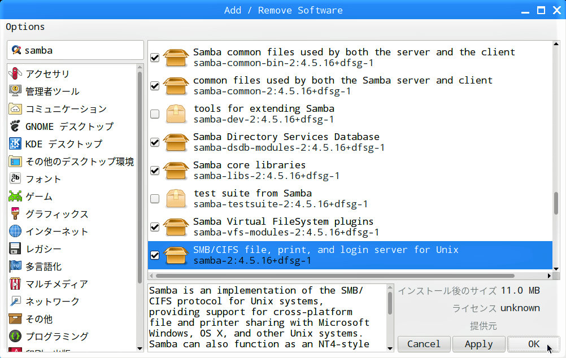Check the samba-testsuite checkbox
The height and width of the screenshot is (358, 566).
(x=155, y=199)
